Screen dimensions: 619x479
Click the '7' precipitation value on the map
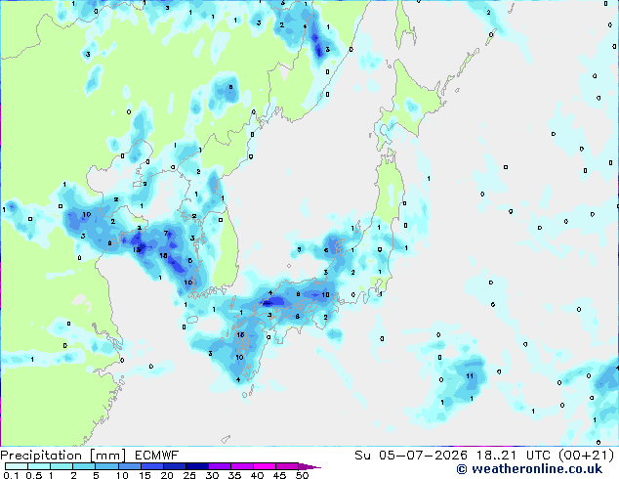tap(166, 234)
